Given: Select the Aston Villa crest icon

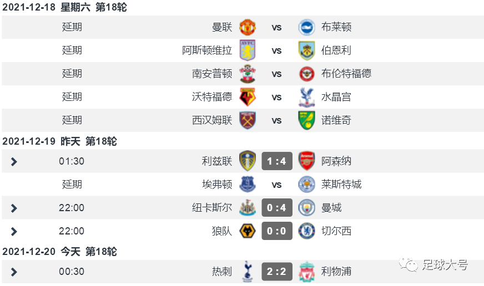Looking at the screenshot, I should click(x=247, y=50).
